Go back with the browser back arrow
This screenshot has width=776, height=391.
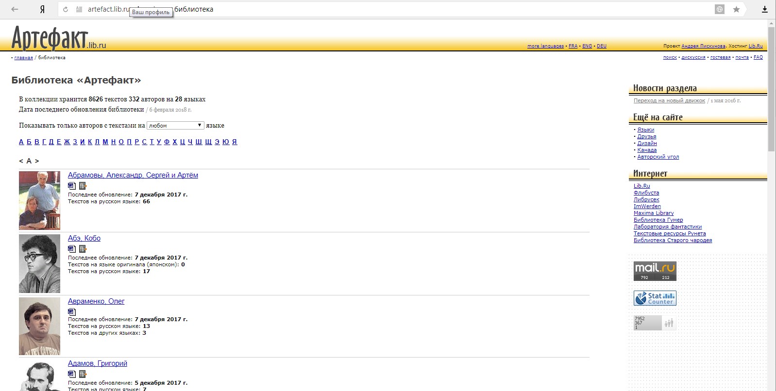click(x=15, y=9)
